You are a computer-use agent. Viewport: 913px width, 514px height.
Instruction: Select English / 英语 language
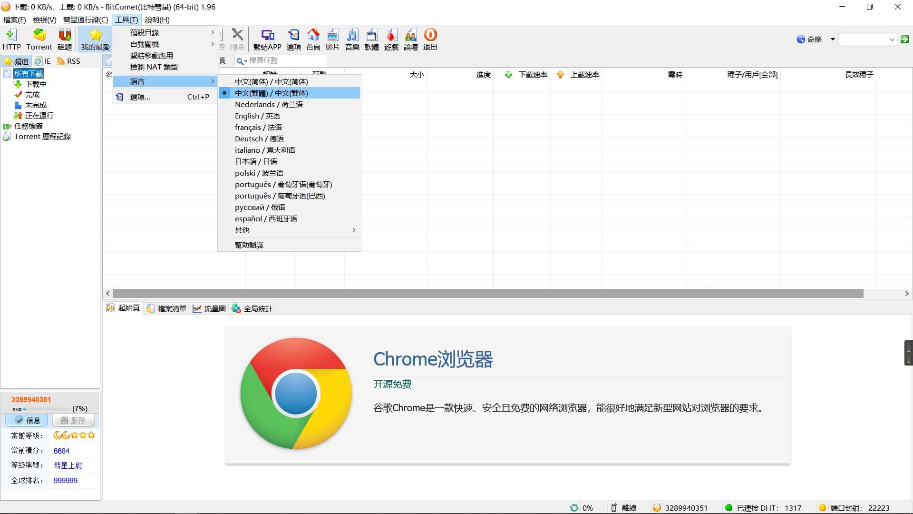289,116
